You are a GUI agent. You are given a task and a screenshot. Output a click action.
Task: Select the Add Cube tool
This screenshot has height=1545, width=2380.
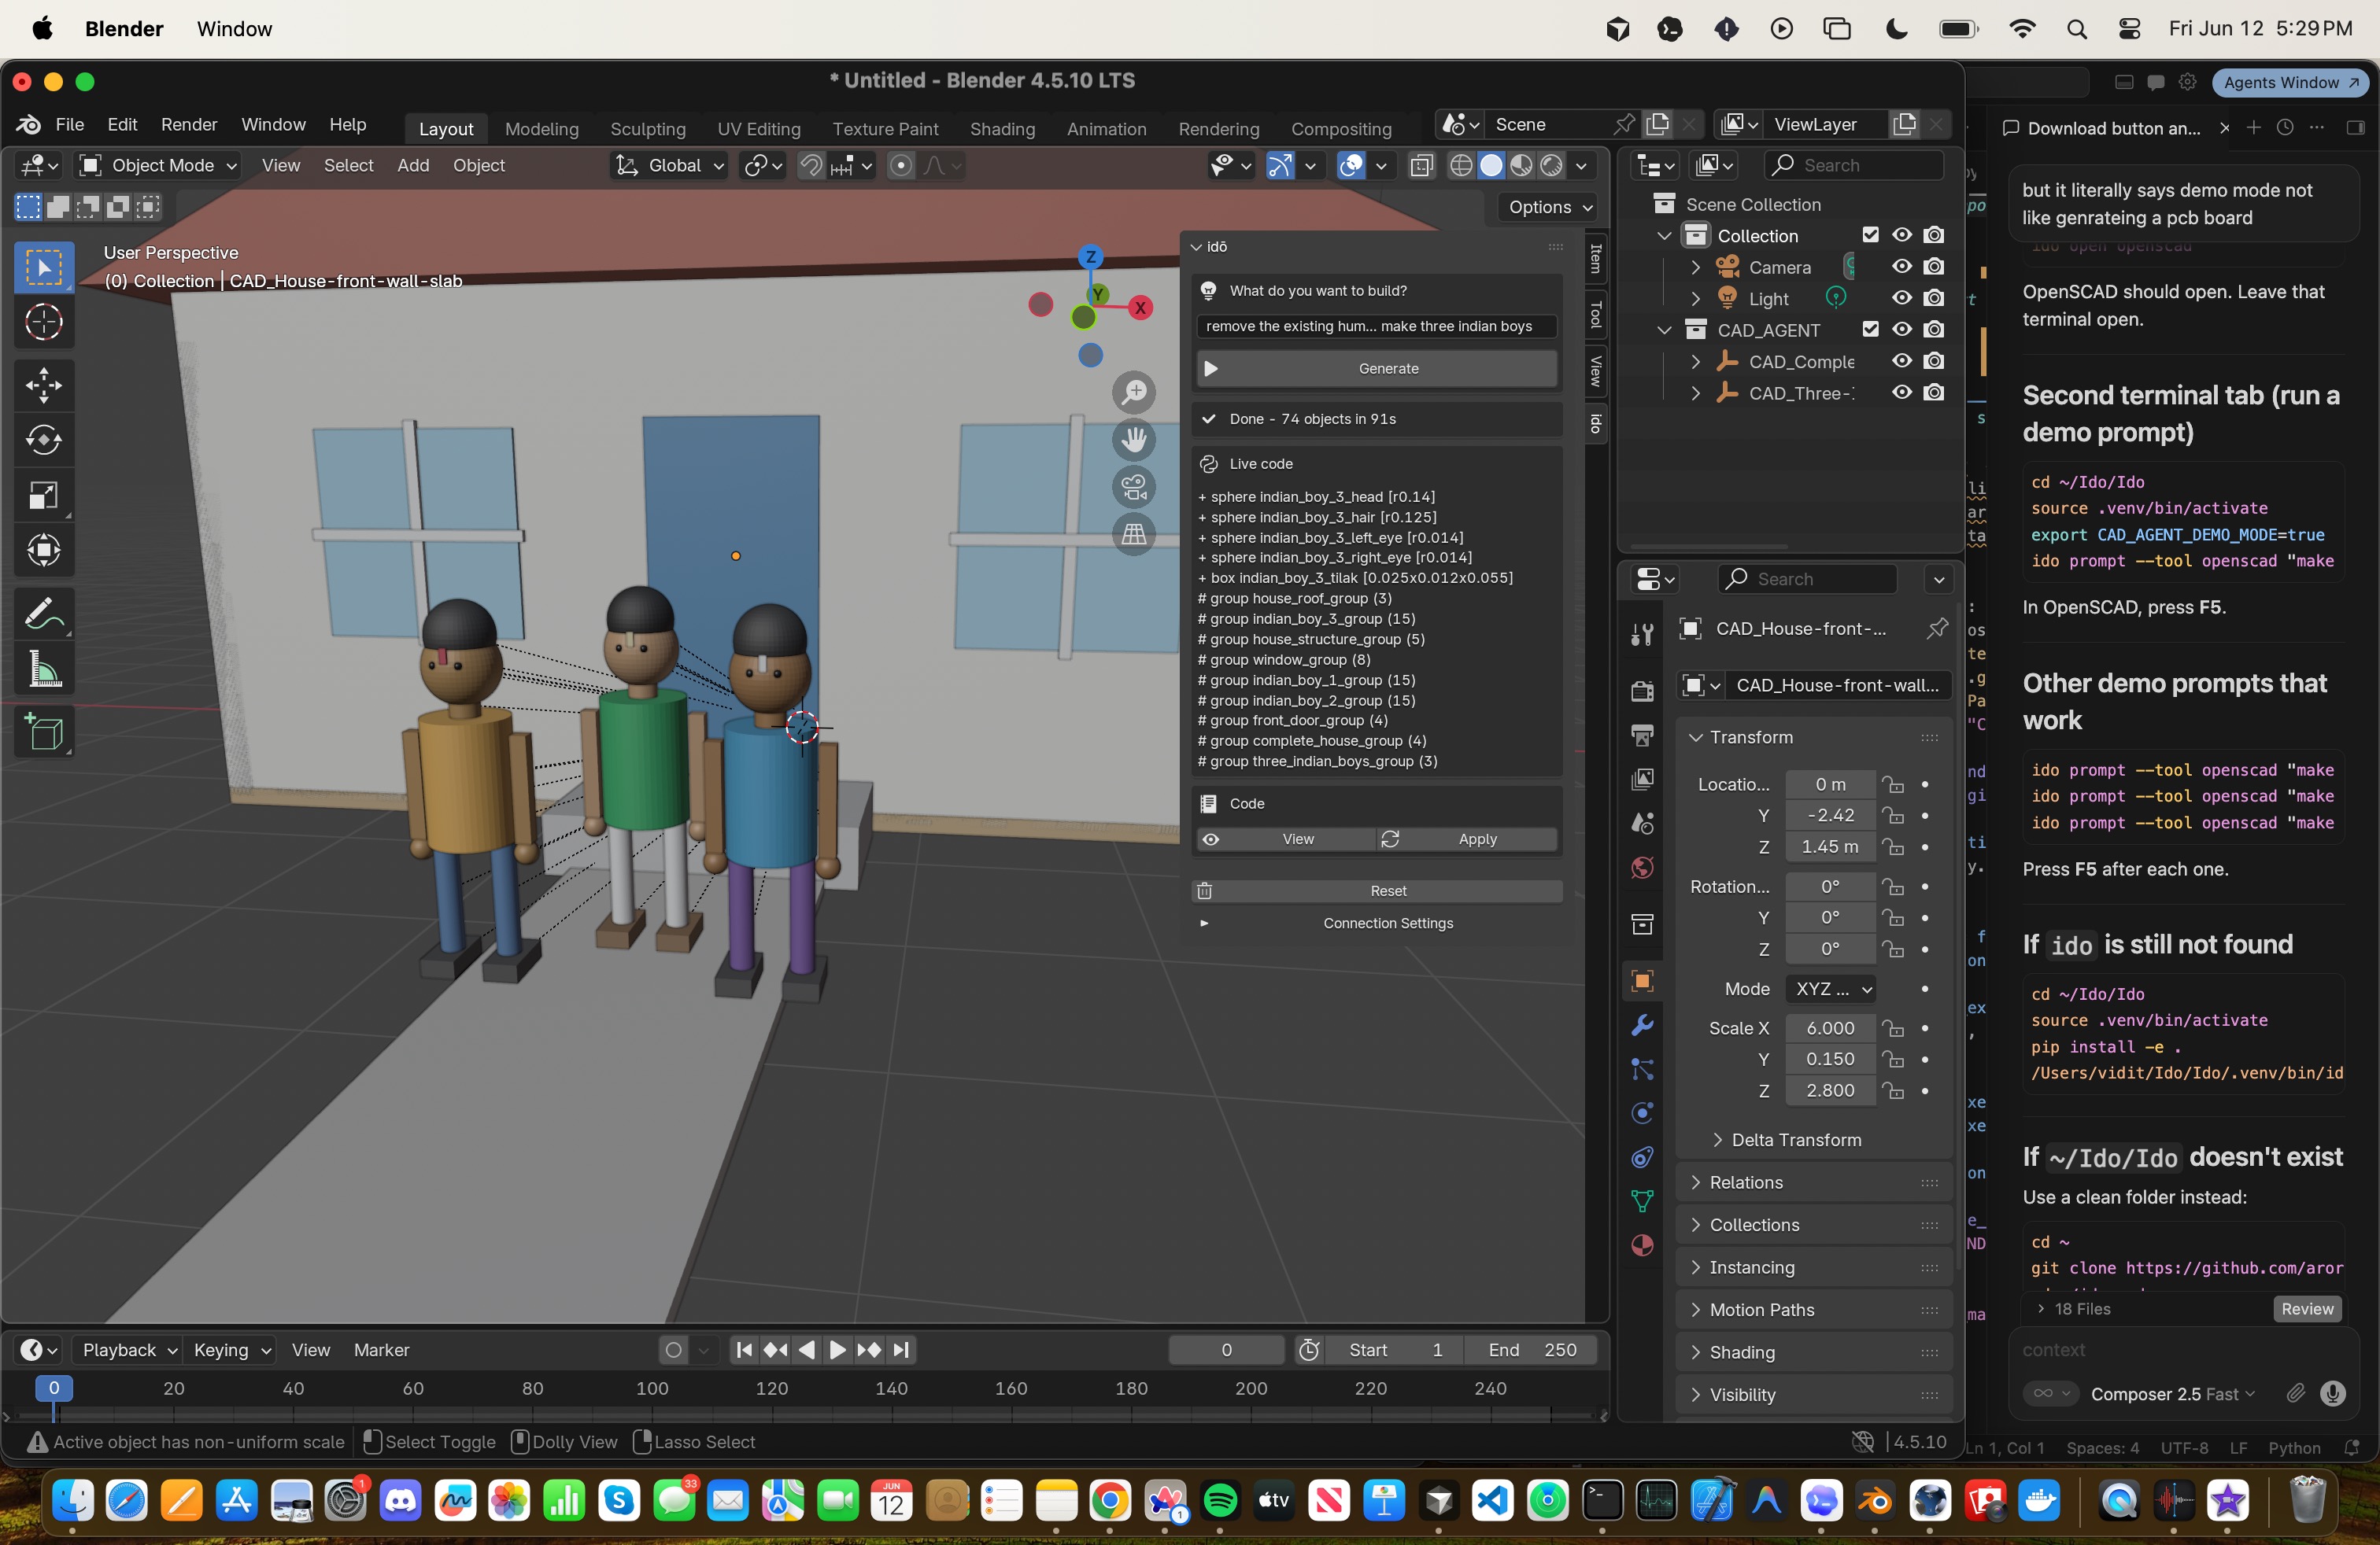[x=44, y=732]
